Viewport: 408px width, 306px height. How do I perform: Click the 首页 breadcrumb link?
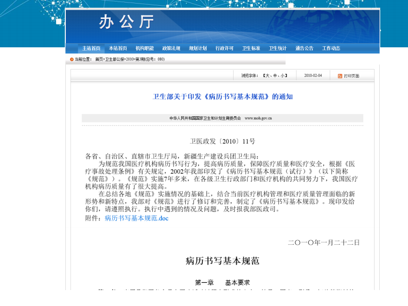tap(99, 59)
